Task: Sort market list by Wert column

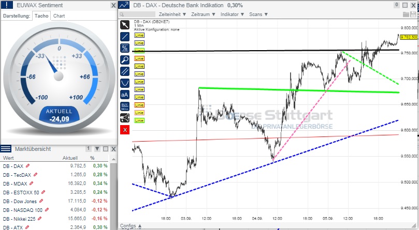Action: pyautogui.click(x=9, y=158)
